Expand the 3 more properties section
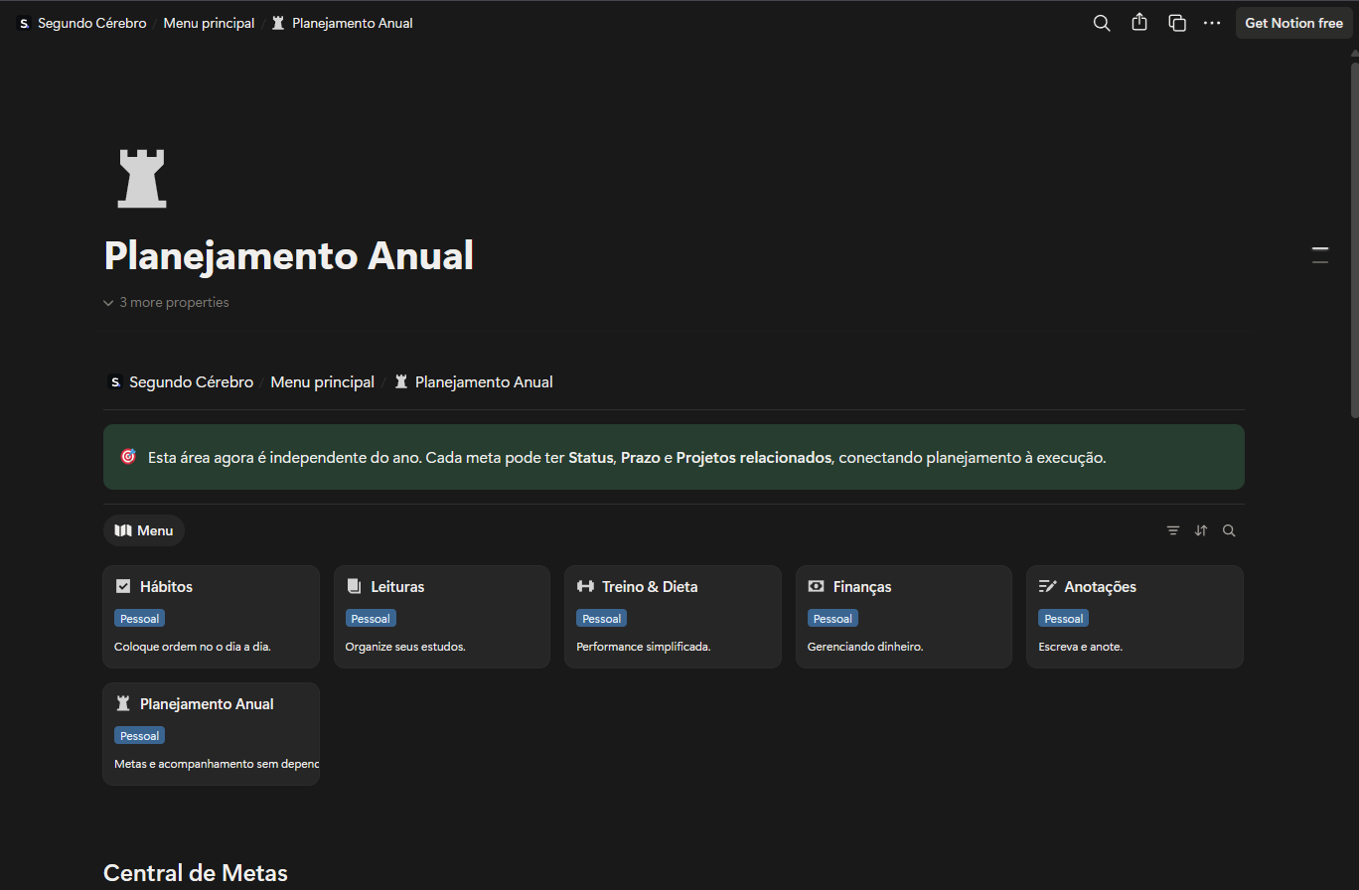The image size is (1359, 890). 166,302
